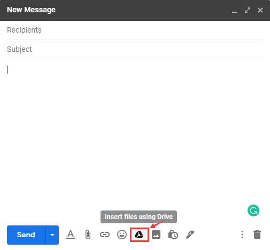Screen dimensions: 270x250
Task: Insert a link using chain icon
Action: coord(105,235)
